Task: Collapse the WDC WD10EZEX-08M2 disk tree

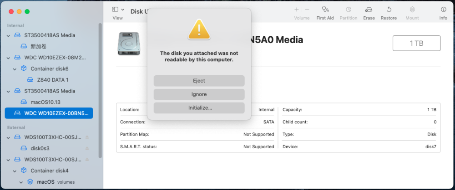Action: point(8,58)
